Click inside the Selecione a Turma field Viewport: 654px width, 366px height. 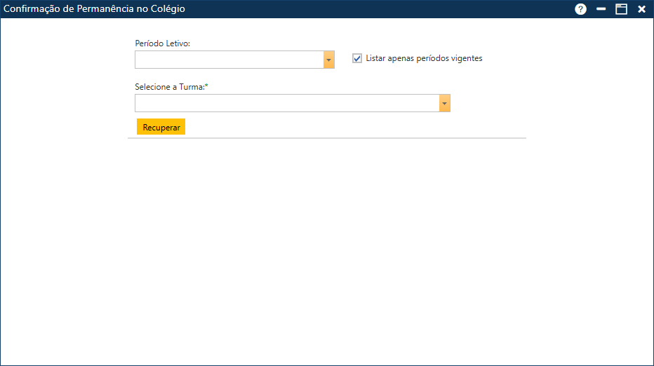(286, 103)
